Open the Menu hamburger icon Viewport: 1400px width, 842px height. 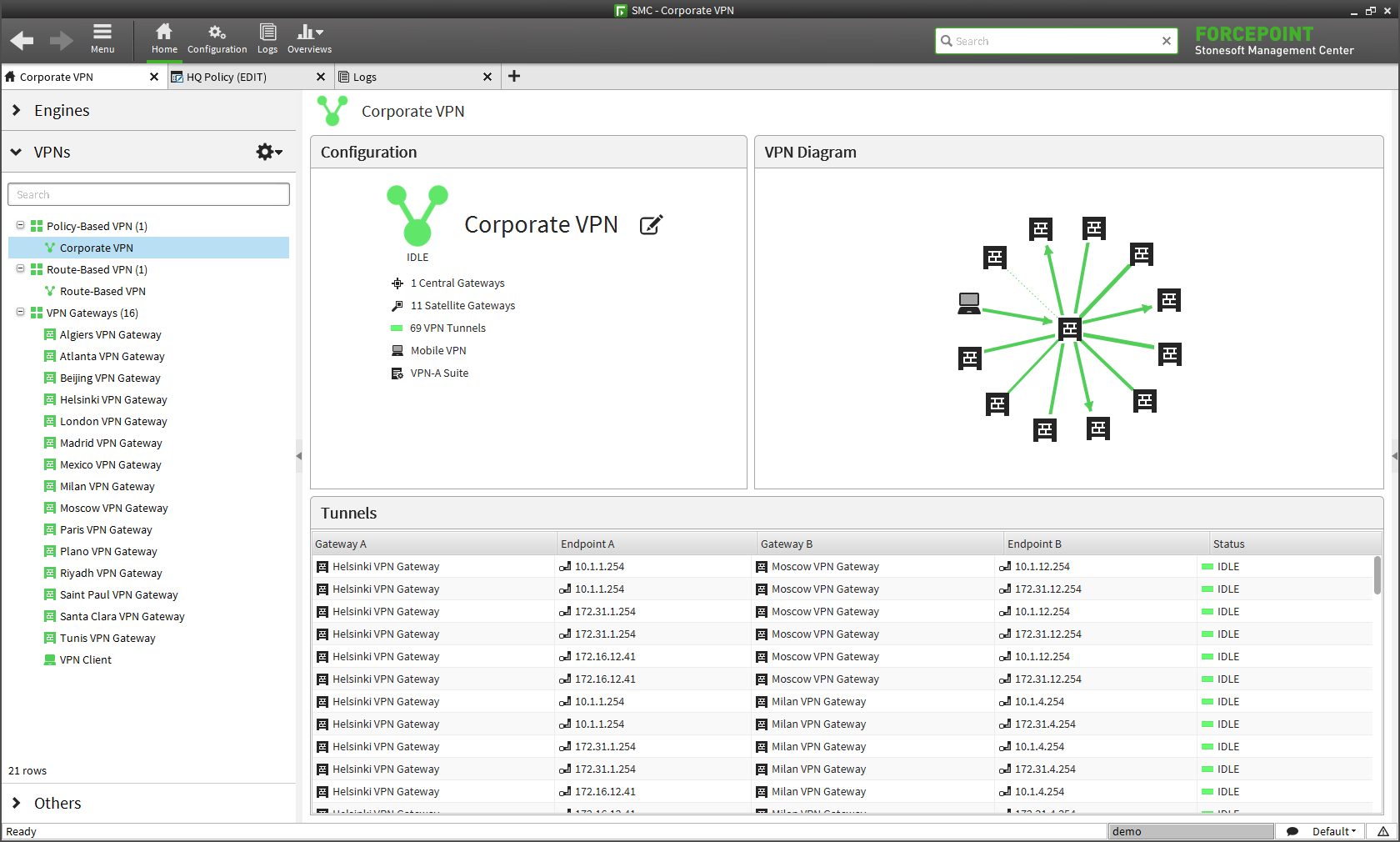coord(102,38)
